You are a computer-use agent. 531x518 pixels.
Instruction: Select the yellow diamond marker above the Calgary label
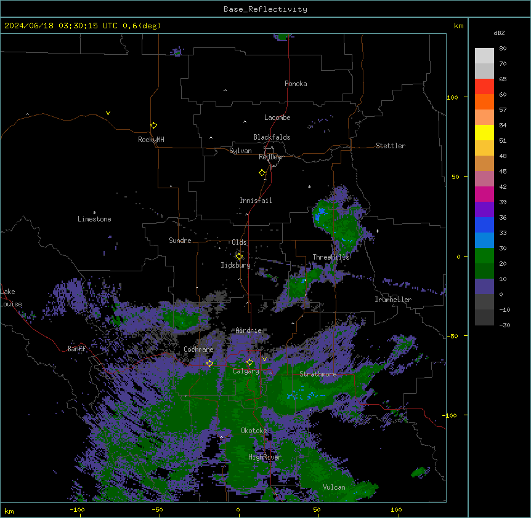[249, 362]
